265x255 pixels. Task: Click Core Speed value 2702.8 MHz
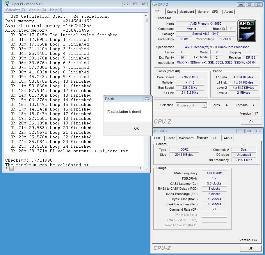tap(190, 77)
